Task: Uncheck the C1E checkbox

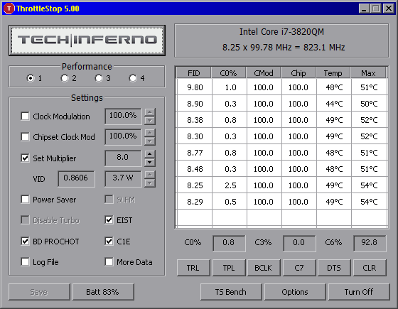Action: pos(109,242)
